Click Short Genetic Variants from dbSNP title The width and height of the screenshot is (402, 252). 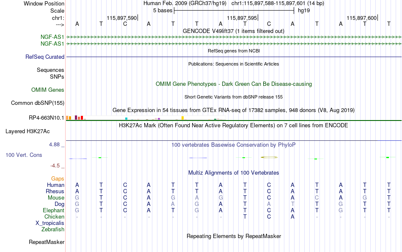[234, 97]
